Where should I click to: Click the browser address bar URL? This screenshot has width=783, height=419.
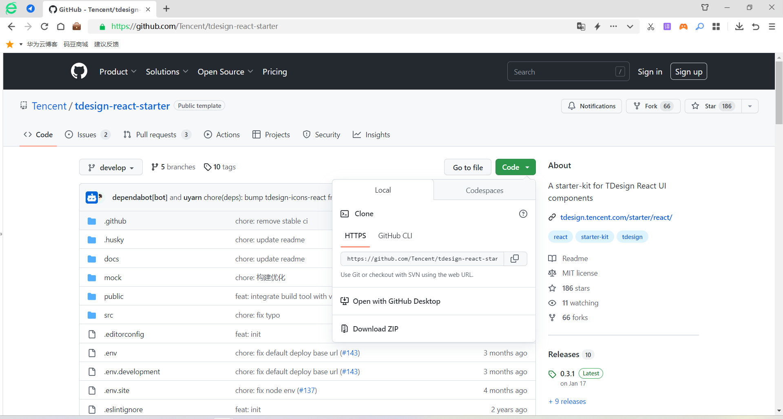coord(195,26)
